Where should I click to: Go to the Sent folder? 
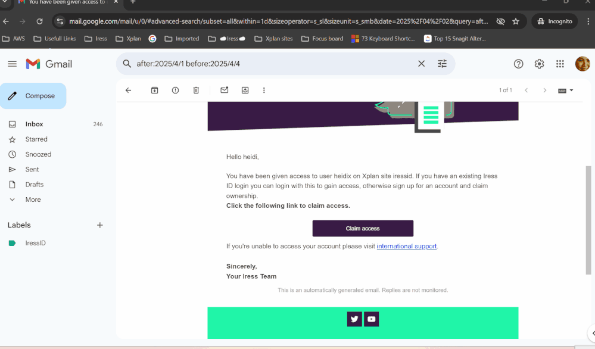click(x=32, y=169)
